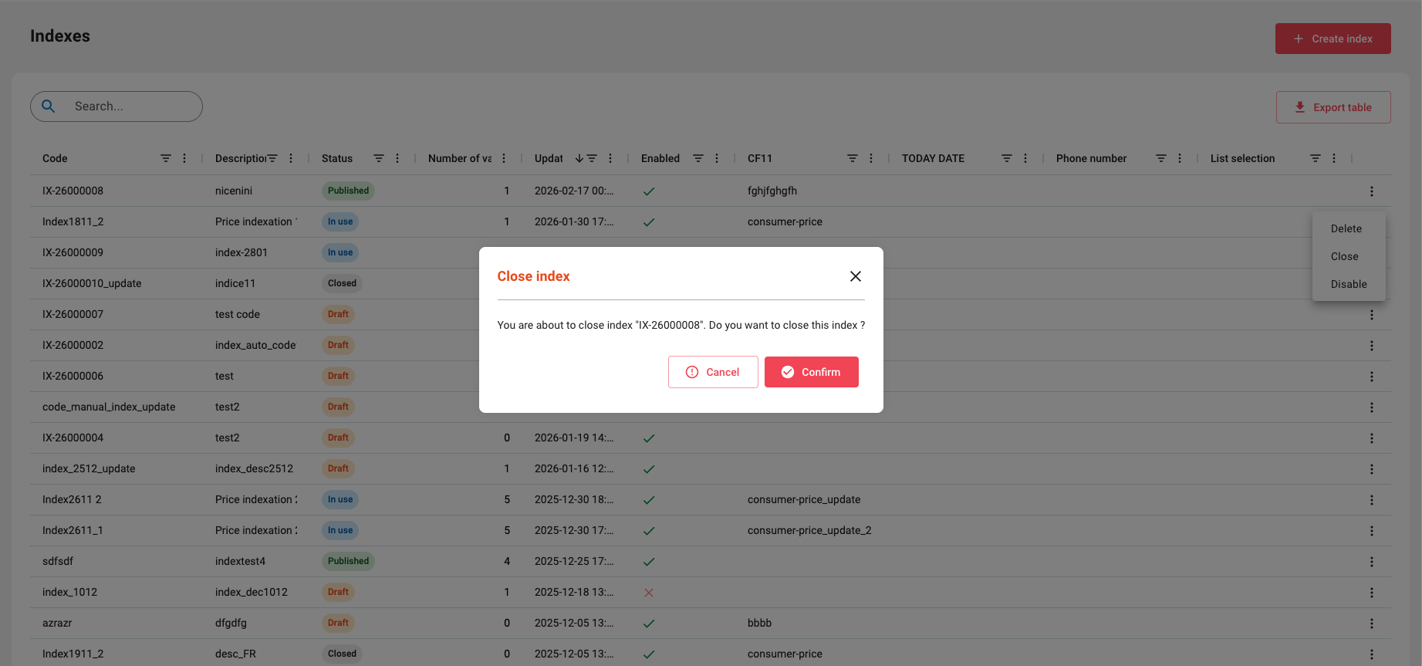The width and height of the screenshot is (1422, 666).
Task: Open filter for Enabled column
Action: click(x=697, y=158)
